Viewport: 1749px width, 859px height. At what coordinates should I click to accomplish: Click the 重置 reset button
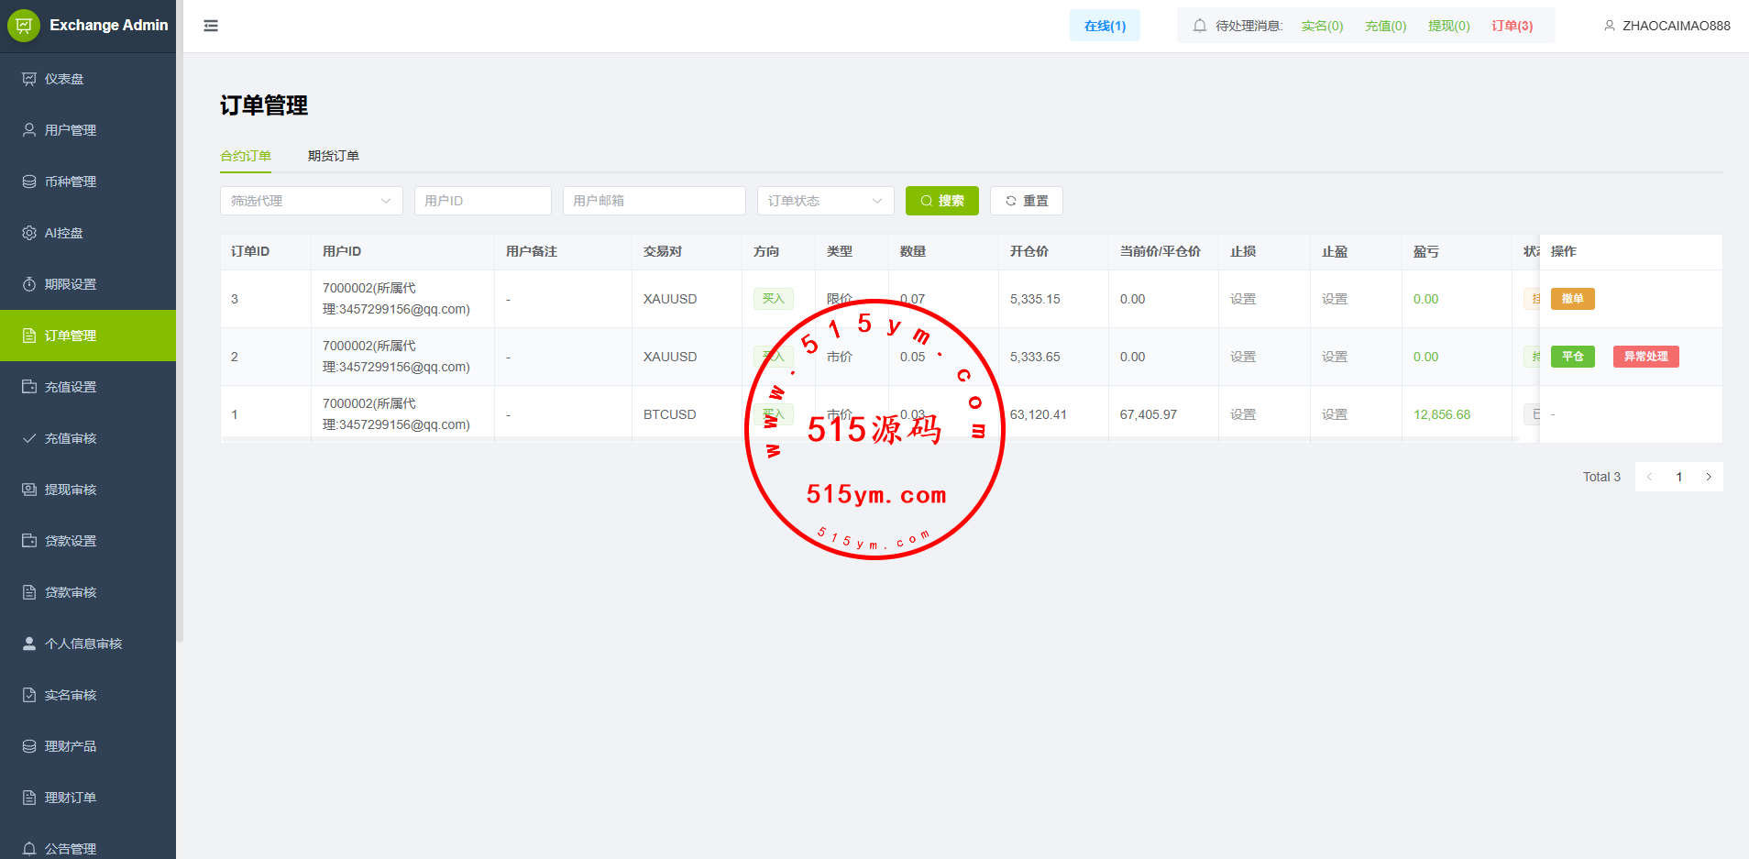coord(1026,201)
